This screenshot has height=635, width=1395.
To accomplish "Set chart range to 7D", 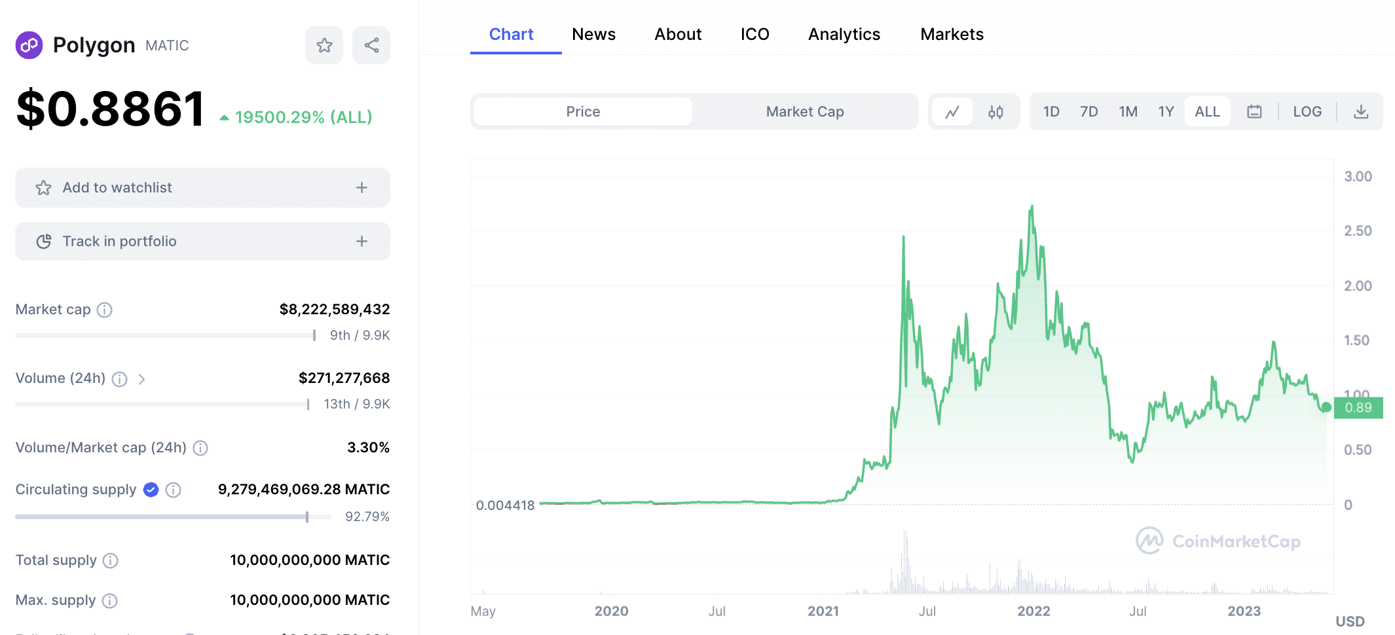I will click(x=1089, y=112).
